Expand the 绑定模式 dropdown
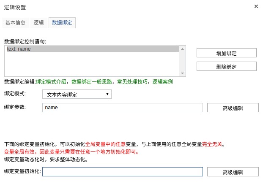 [x=77, y=94]
